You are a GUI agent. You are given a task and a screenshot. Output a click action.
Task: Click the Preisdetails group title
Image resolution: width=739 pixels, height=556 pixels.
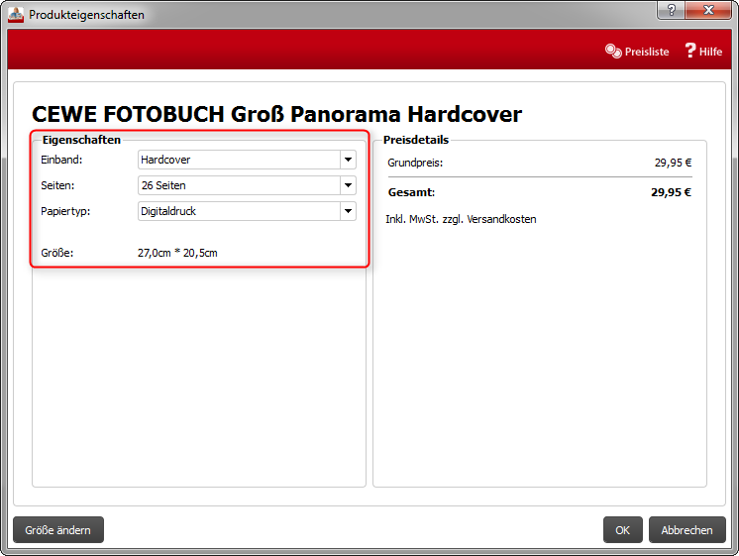[416, 140]
